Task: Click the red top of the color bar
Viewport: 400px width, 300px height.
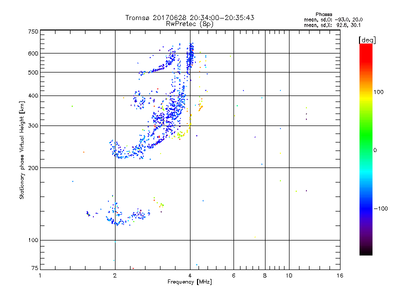Action: (x=366, y=51)
